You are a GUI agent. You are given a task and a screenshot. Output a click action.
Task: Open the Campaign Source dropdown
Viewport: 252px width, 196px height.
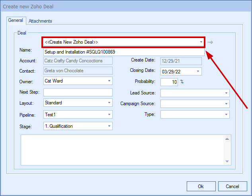(x=226, y=104)
